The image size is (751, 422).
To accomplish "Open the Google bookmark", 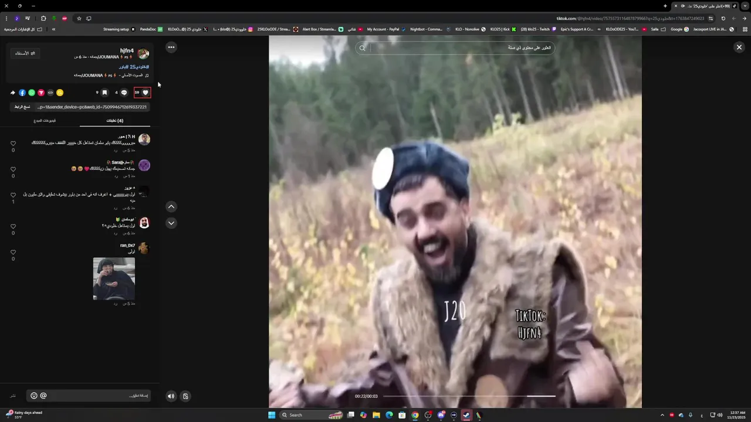I will click(x=679, y=29).
